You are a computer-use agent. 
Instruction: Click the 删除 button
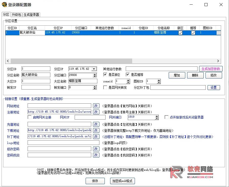pyautogui.click(x=195, y=75)
